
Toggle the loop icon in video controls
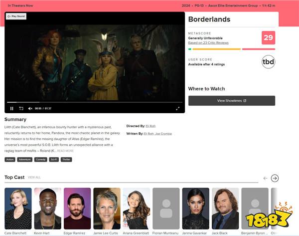click(x=21, y=108)
